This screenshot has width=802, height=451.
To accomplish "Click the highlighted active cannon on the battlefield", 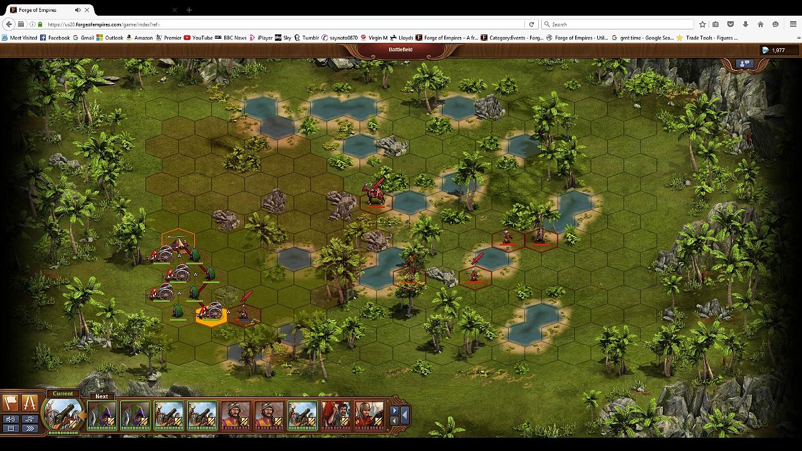I will coord(211,312).
